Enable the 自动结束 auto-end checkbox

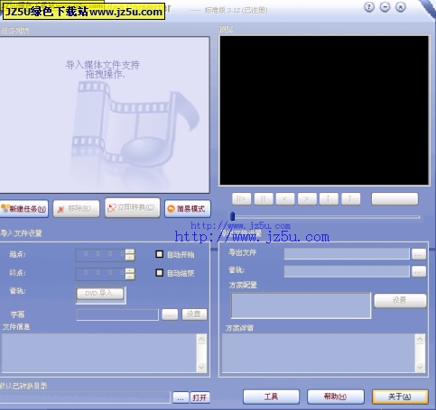click(159, 273)
